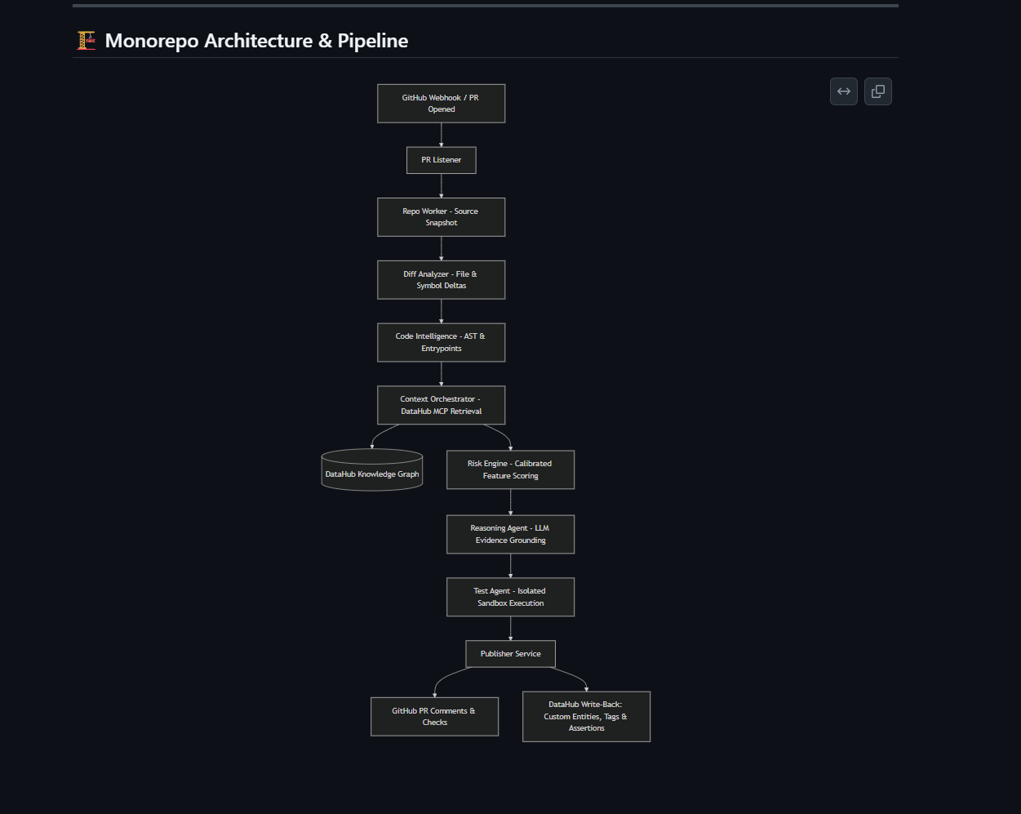
Task: Click the GitHub Webhook / PR Opened node
Action: 441,104
